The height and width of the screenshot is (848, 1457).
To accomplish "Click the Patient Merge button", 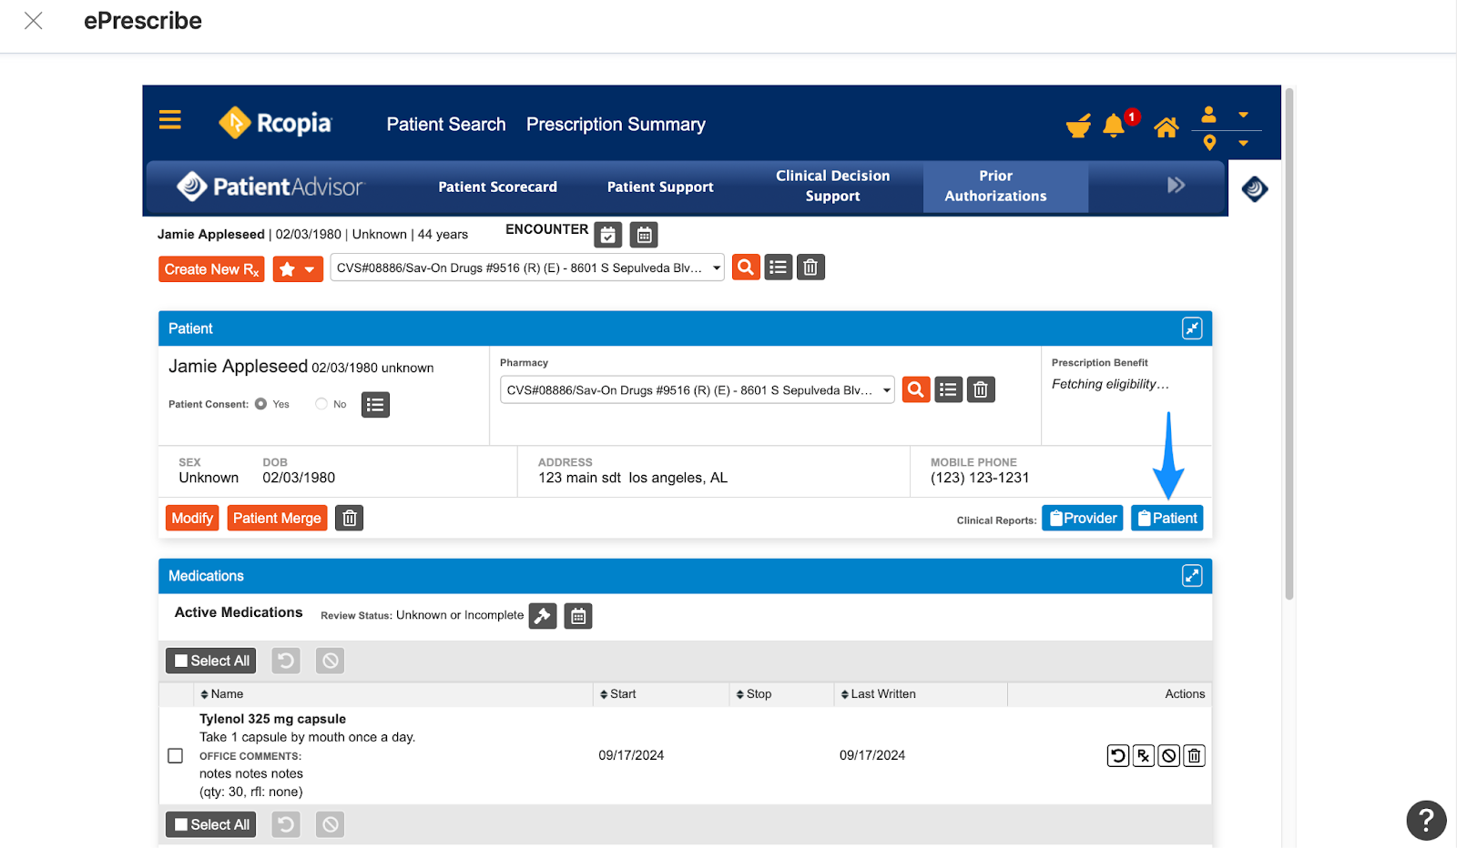I will pyautogui.click(x=277, y=517).
